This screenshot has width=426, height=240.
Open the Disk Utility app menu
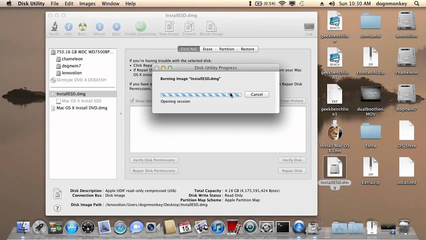31,4
